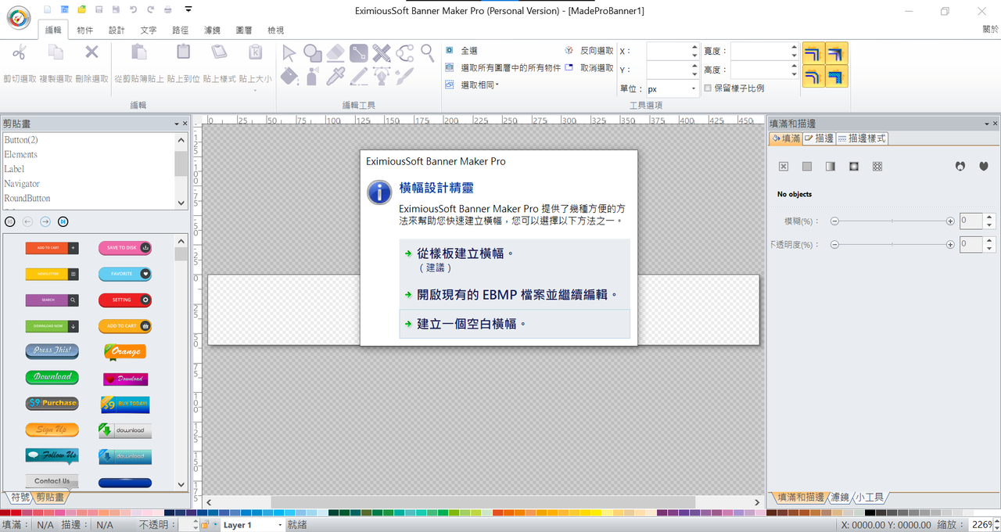Open the quick access toolbar customize dropdown
The width and height of the screenshot is (1001, 532).
point(188,9)
